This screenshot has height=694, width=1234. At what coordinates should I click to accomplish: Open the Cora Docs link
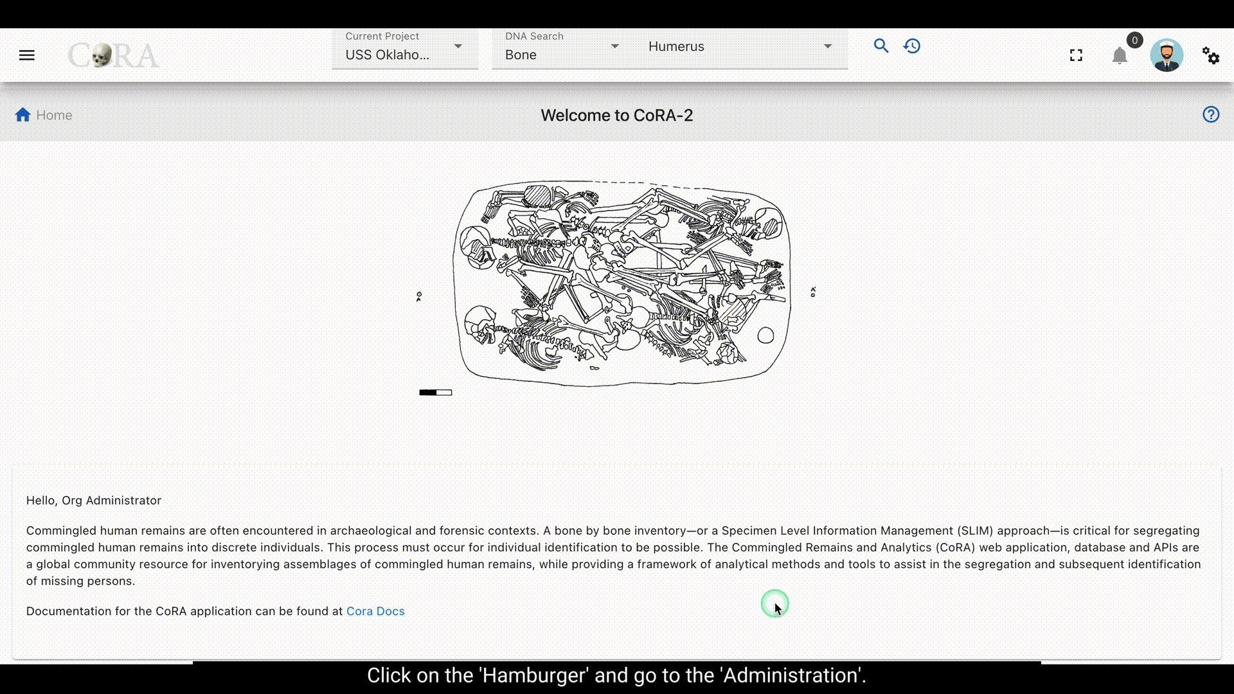tap(375, 611)
